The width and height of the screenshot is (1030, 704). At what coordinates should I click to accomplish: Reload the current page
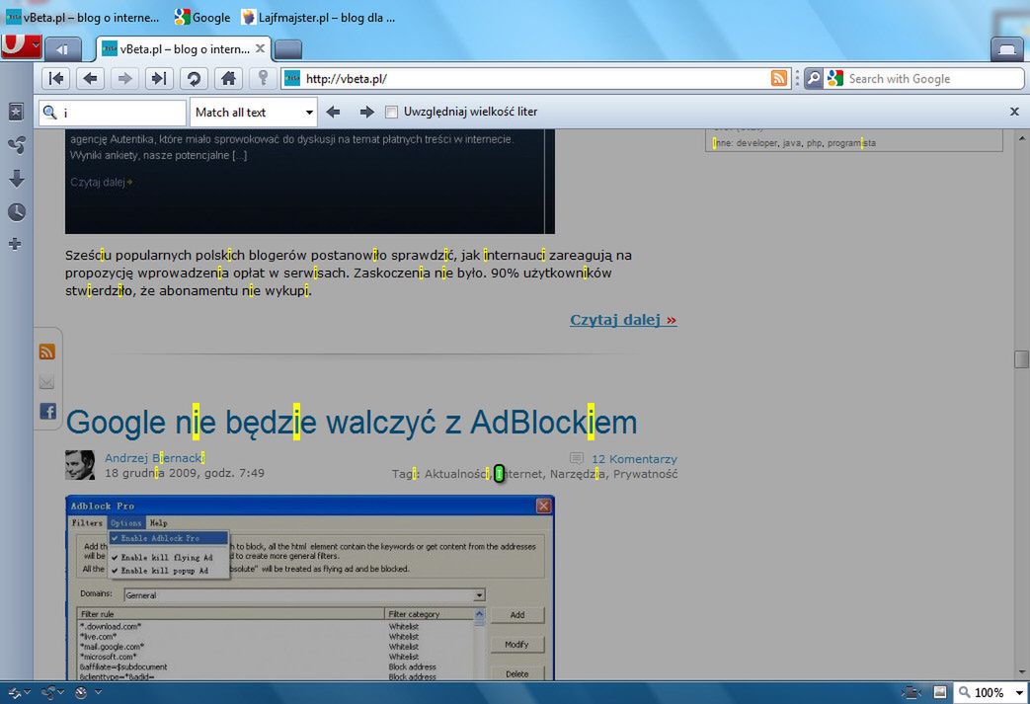[194, 79]
